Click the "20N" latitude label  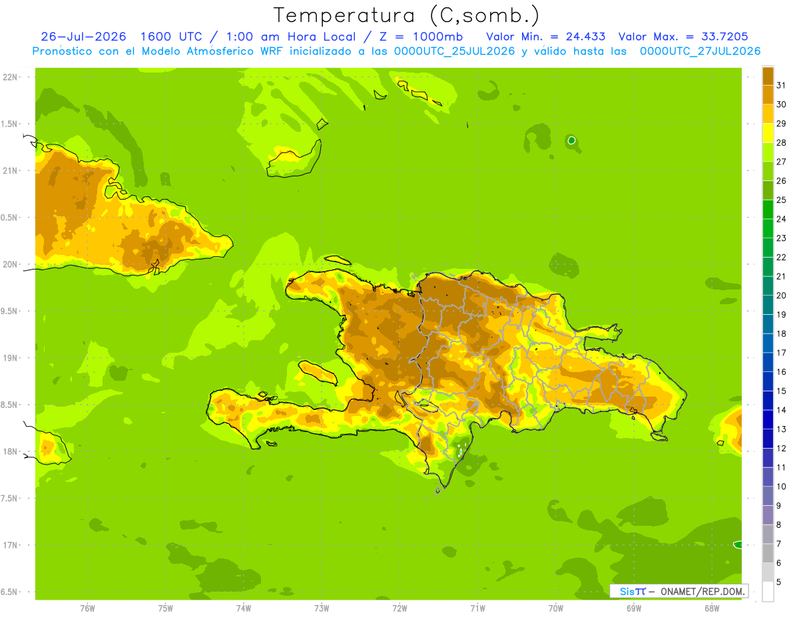tap(10, 264)
